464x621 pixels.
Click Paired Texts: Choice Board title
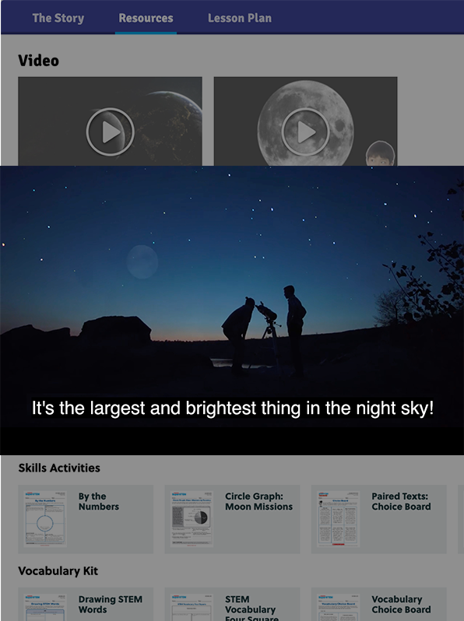point(401,501)
